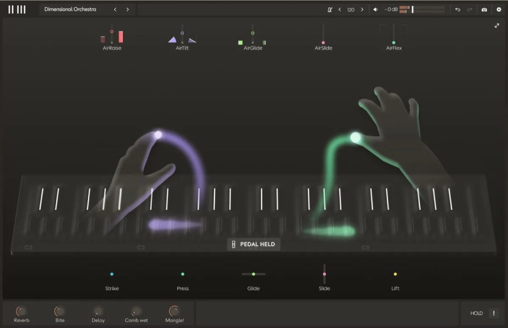Screen dimensions: 508x328
Task: Click the green right hand glow point
Action: [x=356, y=137]
